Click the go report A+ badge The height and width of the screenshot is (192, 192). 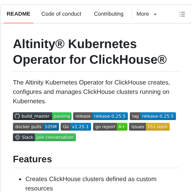tap(110, 127)
